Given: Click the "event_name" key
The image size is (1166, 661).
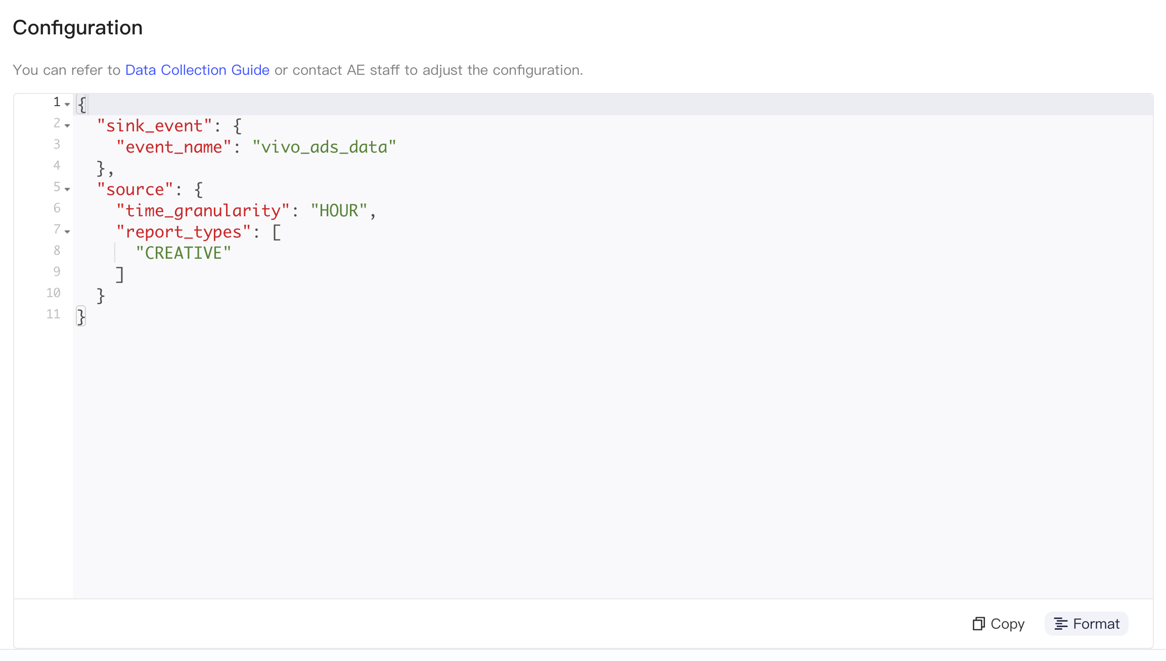Looking at the screenshot, I should coord(173,147).
